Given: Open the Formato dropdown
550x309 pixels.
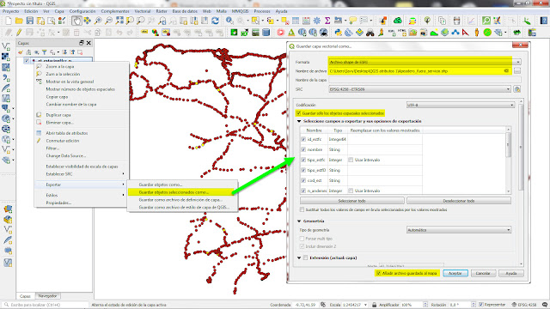Looking at the screenshot, I should [425, 62].
